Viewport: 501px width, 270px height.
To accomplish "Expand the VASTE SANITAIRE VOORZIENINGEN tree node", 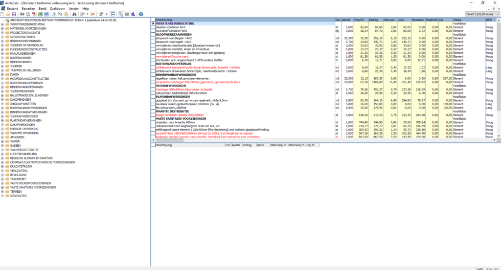I will [x=2, y=187].
